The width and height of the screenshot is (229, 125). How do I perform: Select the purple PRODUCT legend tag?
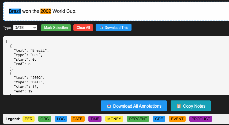pos(201,119)
